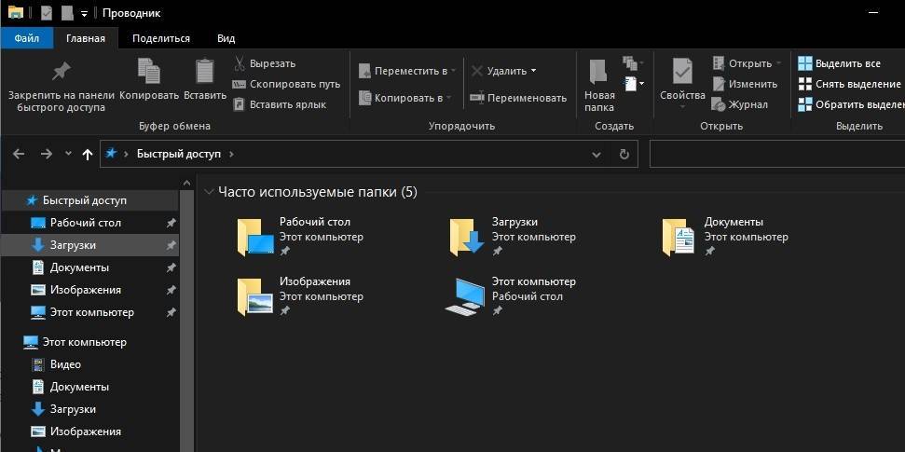Click the Копировать ribbon button

click(x=149, y=79)
